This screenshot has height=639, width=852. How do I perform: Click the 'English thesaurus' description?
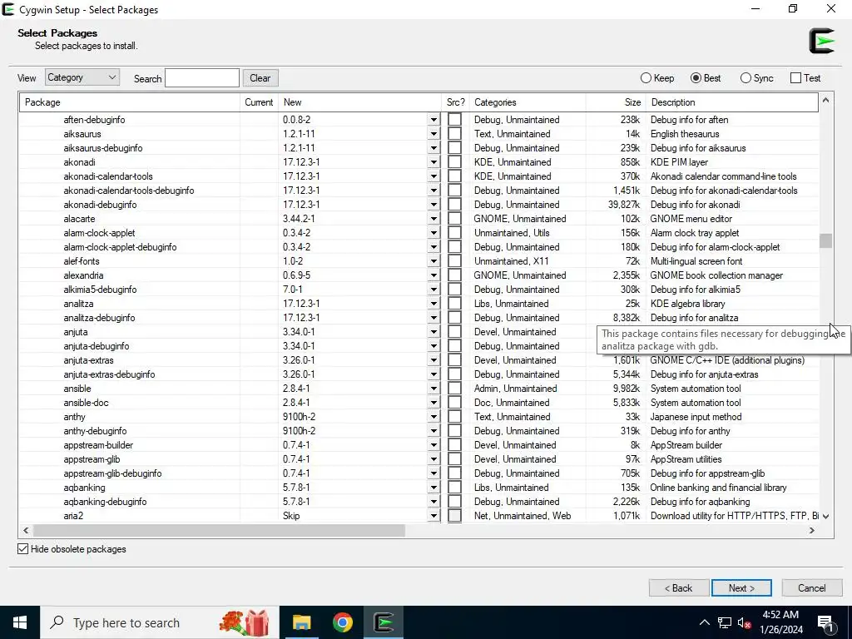[685, 134]
